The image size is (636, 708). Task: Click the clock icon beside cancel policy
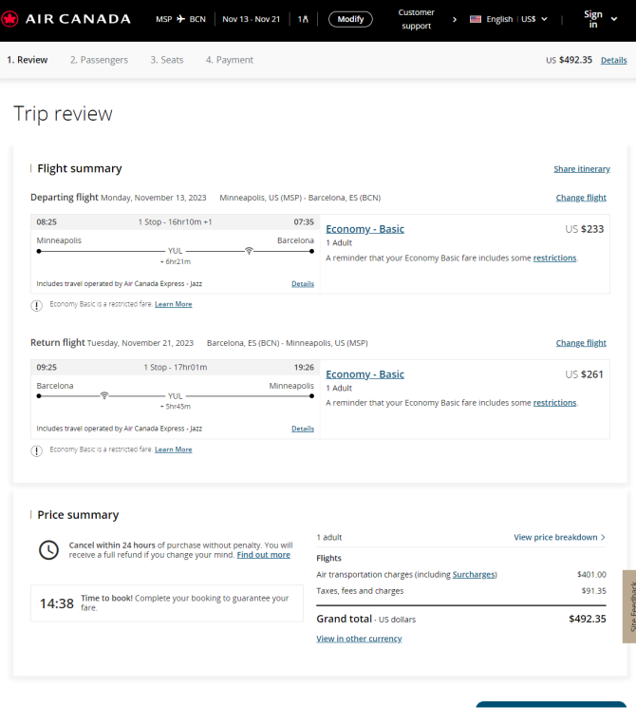pos(48,550)
